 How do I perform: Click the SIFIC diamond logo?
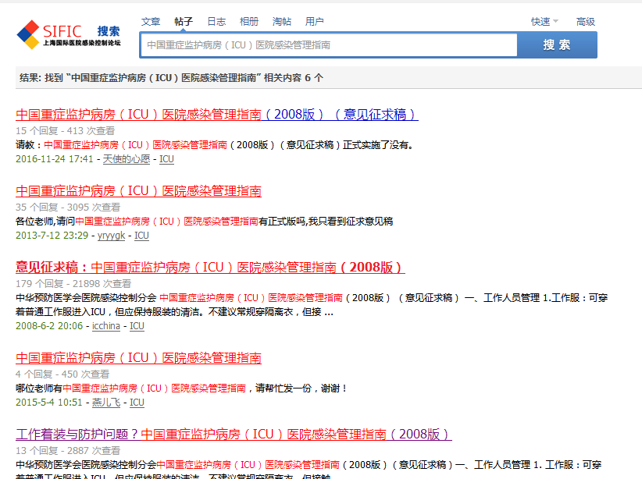coord(26,34)
